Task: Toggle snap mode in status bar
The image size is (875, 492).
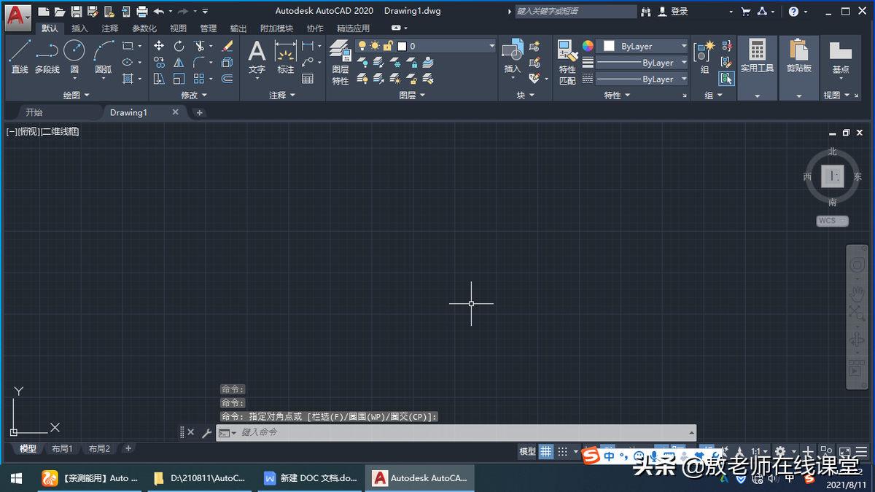Action: pyautogui.click(x=563, y=452)
